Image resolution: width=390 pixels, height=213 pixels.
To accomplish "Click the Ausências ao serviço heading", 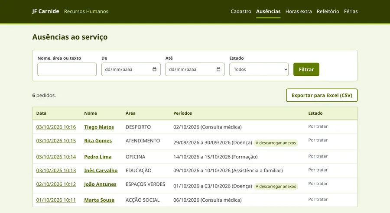I will point(70,37).
